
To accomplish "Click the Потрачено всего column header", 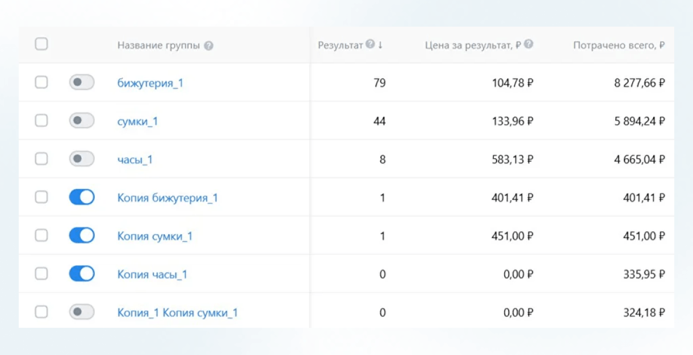I will pyautogui.click(x=619, y=45).
